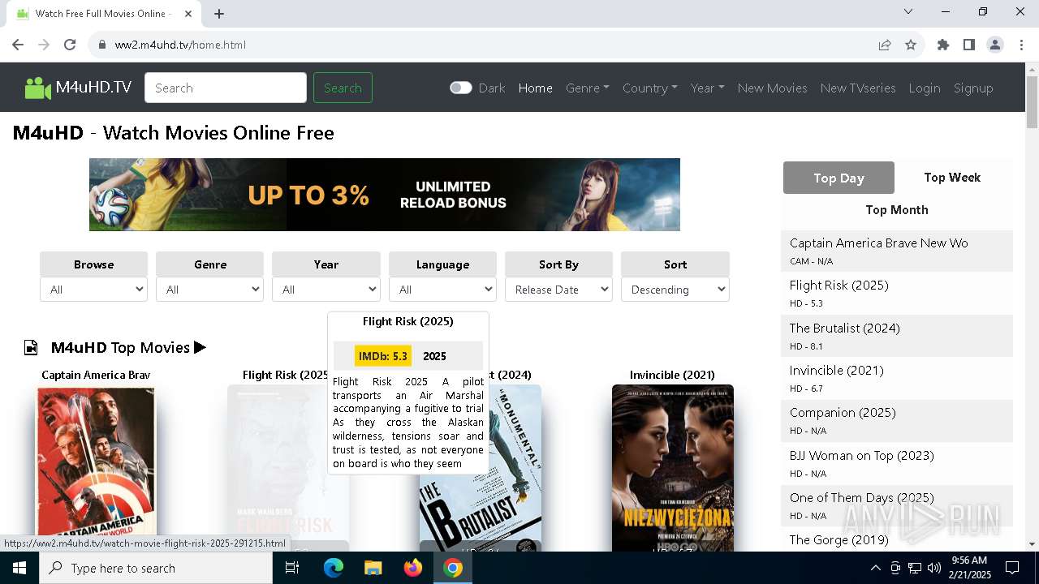Open the tab search chevron in title bar
The width and height of the screenshot is (1039, 584).
(x=908, y=11)
